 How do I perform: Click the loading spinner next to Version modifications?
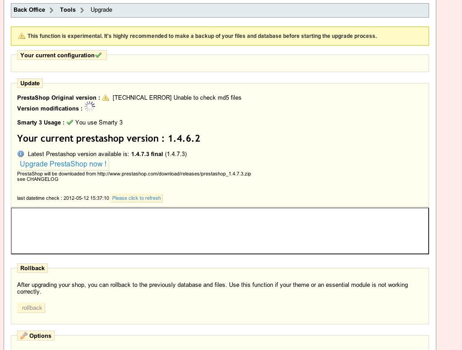(90, 107)
